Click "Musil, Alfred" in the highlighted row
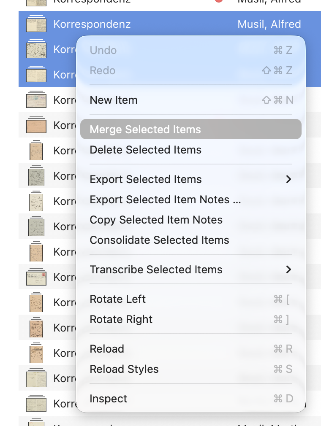This screenshot has height=426, width=321. pyautogui.click(x=269, y=24)
